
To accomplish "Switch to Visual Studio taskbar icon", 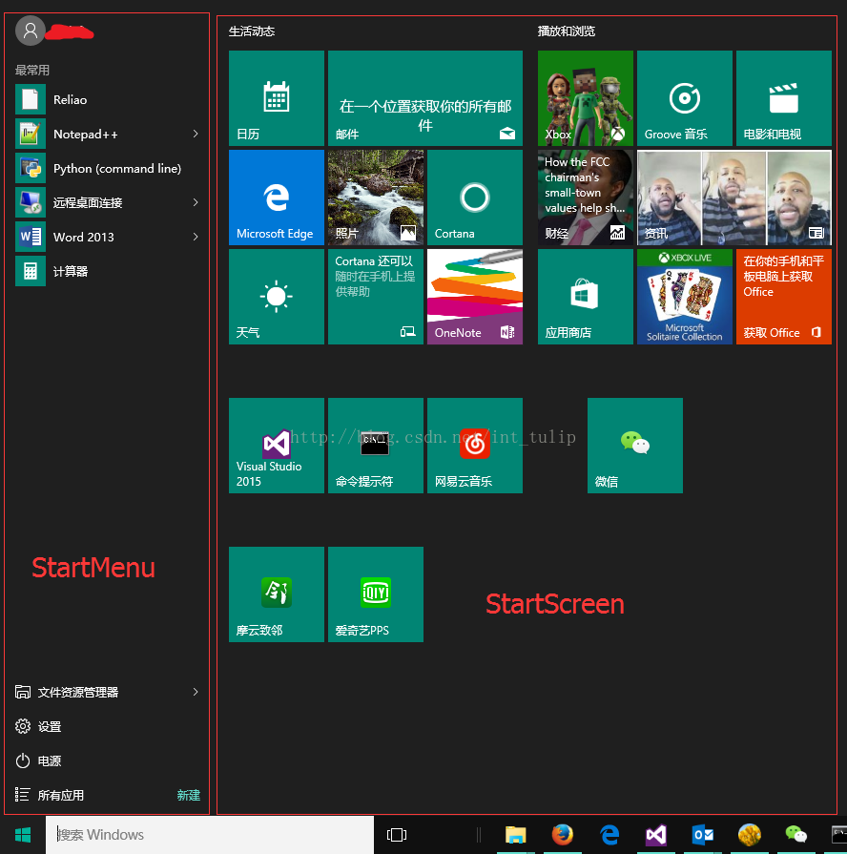I will 656,834.
